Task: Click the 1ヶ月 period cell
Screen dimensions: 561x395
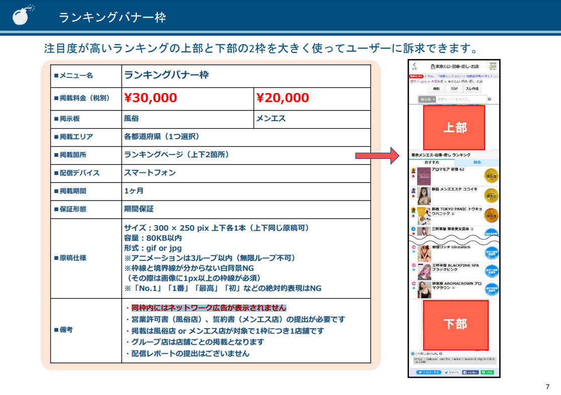Action: [246, 191]
